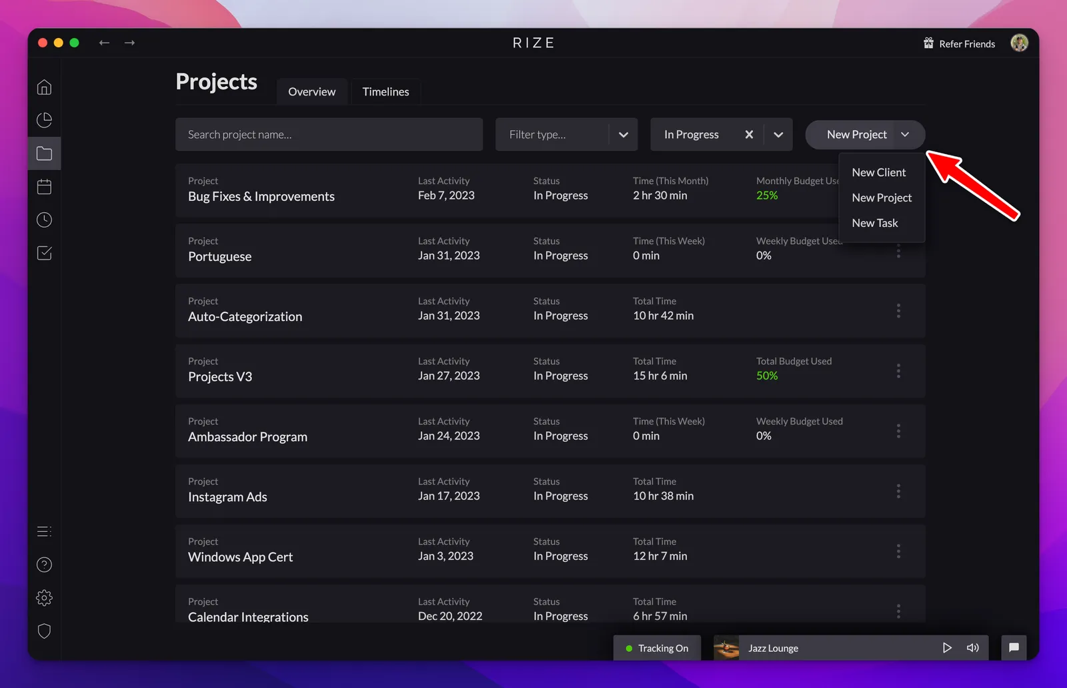The width and height of the screenshot is (1067, 688).
Task: Open the pie chart analytics icon
Action: coord(44,120)
